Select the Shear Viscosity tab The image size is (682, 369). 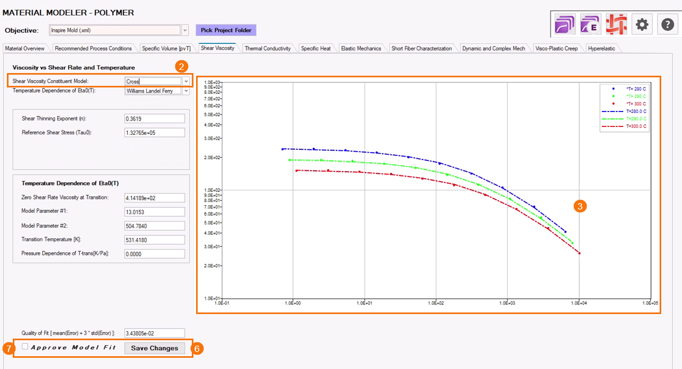click(217, 48)
